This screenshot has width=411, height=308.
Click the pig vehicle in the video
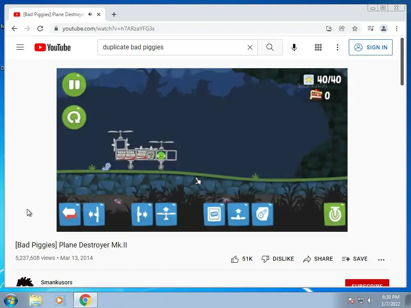(144, 150)
